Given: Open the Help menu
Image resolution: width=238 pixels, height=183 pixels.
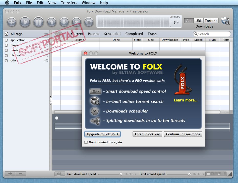Looking at the screenshot, I should coord(104,3).
